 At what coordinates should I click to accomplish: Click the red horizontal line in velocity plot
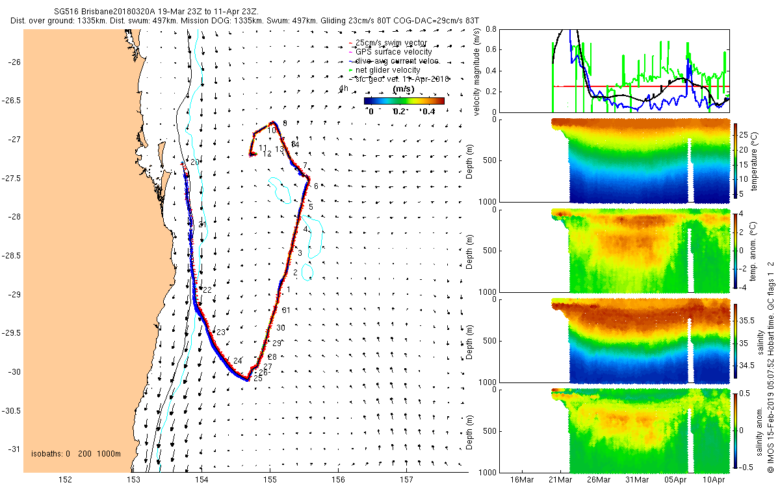[641, 86]
